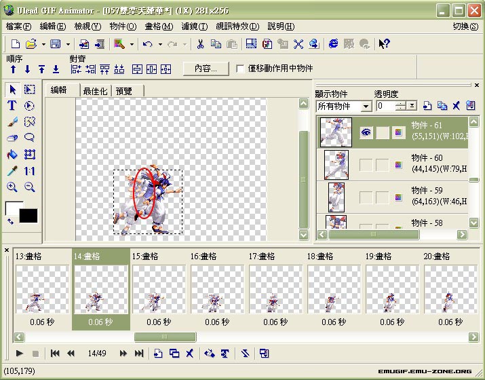Toggle 僅移動作用中物件 checkbox
485x380 pixels.
coord(240,69)
